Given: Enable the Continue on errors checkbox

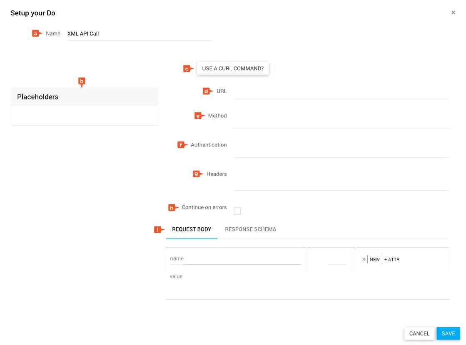Looking at the screenshot, I should pos(237,211).
